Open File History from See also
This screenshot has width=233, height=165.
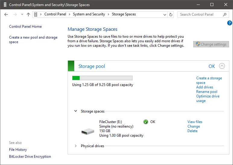pyautogui.click(x=18, y=150)
